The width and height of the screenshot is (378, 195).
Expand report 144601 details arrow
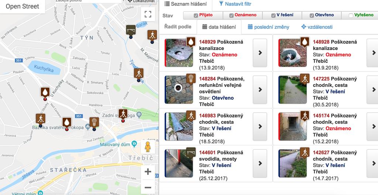(260, 163)
